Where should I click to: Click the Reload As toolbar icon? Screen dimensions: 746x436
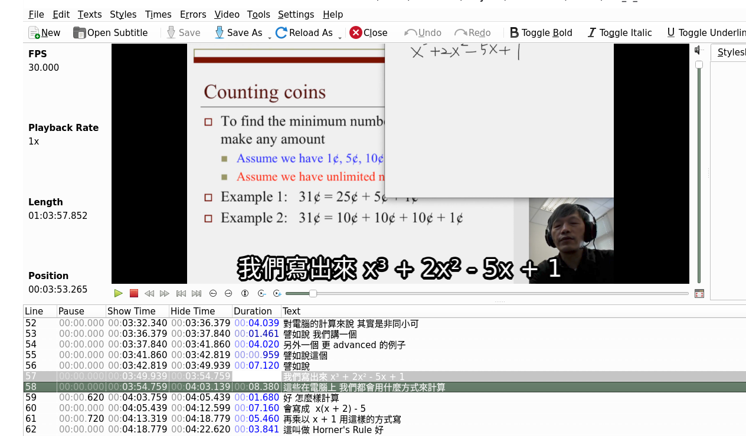click(282, 32)
